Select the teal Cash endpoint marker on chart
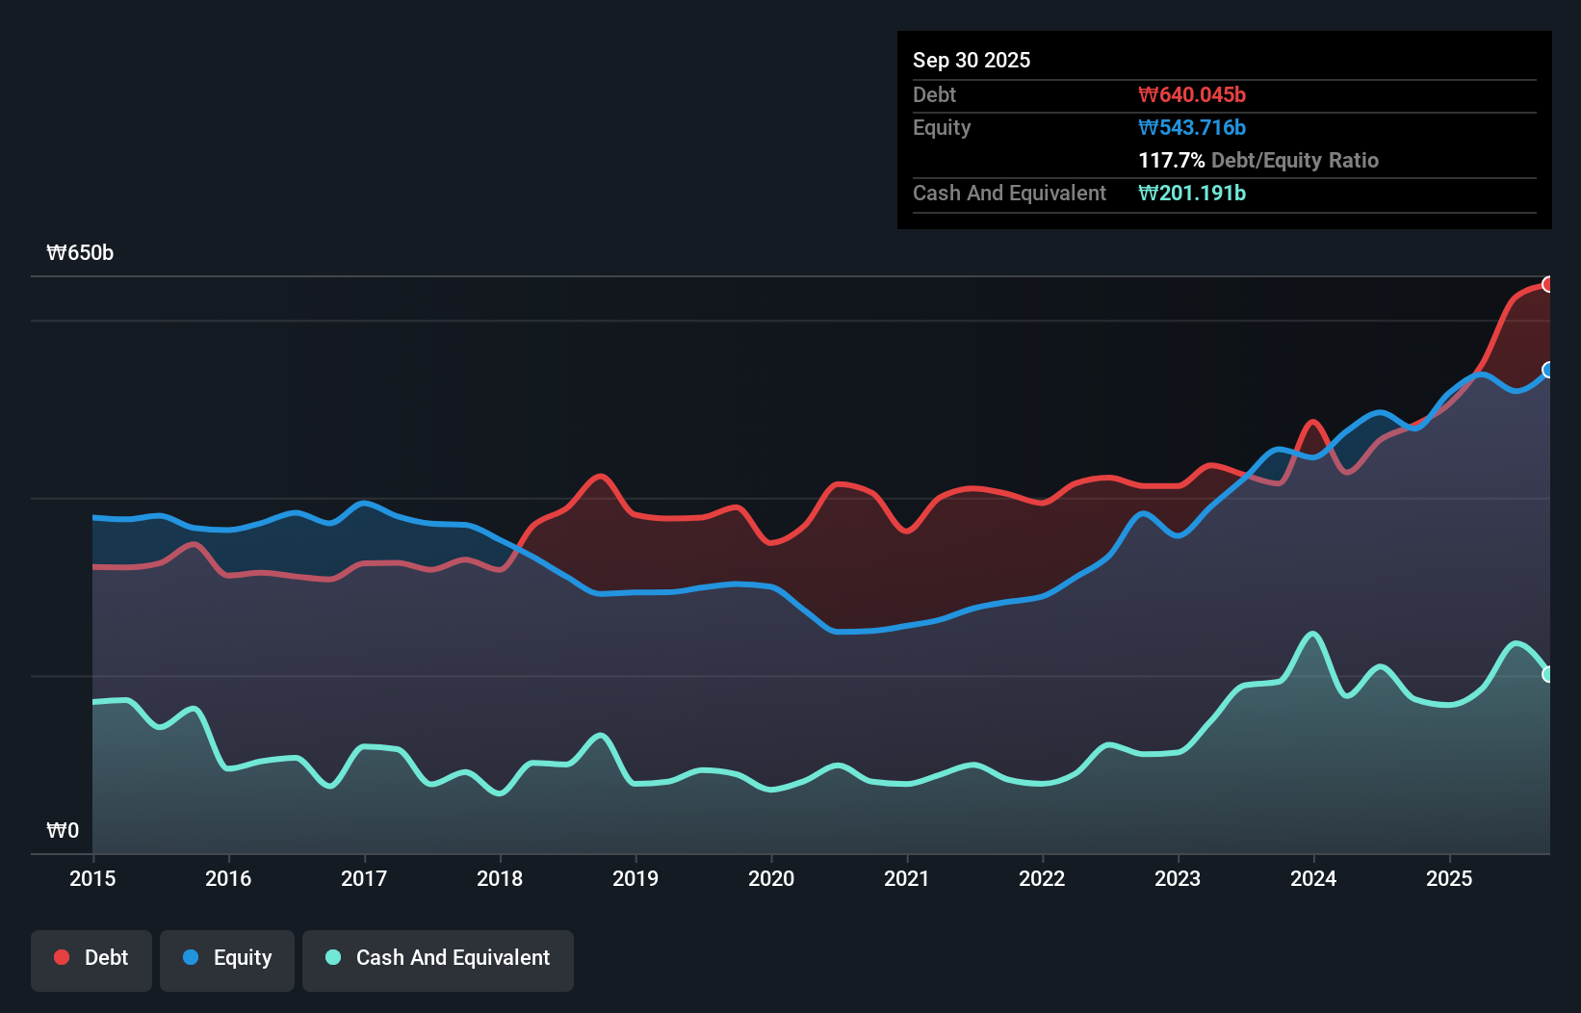 (1548, 674)
